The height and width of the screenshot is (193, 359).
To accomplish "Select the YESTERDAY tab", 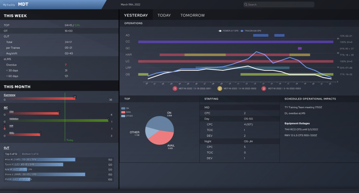I will click(x=136, y=15).
